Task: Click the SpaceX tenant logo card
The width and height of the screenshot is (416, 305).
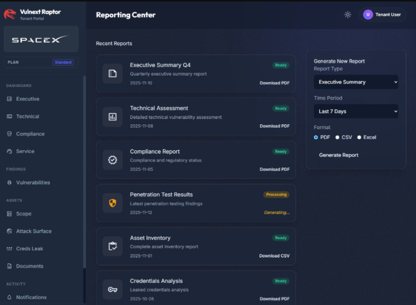Action: click(41, 39)
